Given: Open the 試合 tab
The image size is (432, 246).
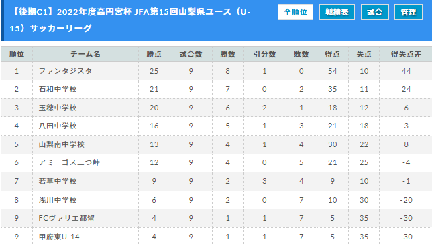Looking at the screenshot, I should 375,12.
